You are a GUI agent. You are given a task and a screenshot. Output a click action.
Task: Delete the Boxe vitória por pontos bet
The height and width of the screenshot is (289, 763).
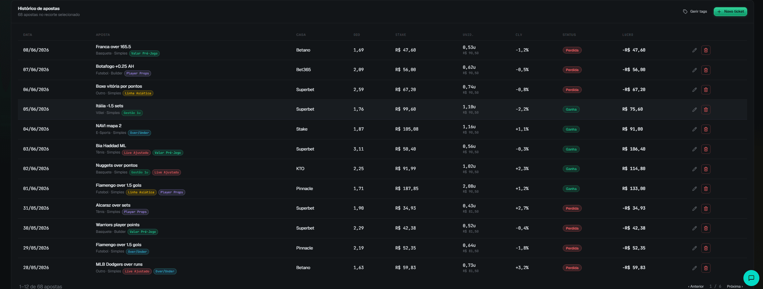click(x=706, y=90)
